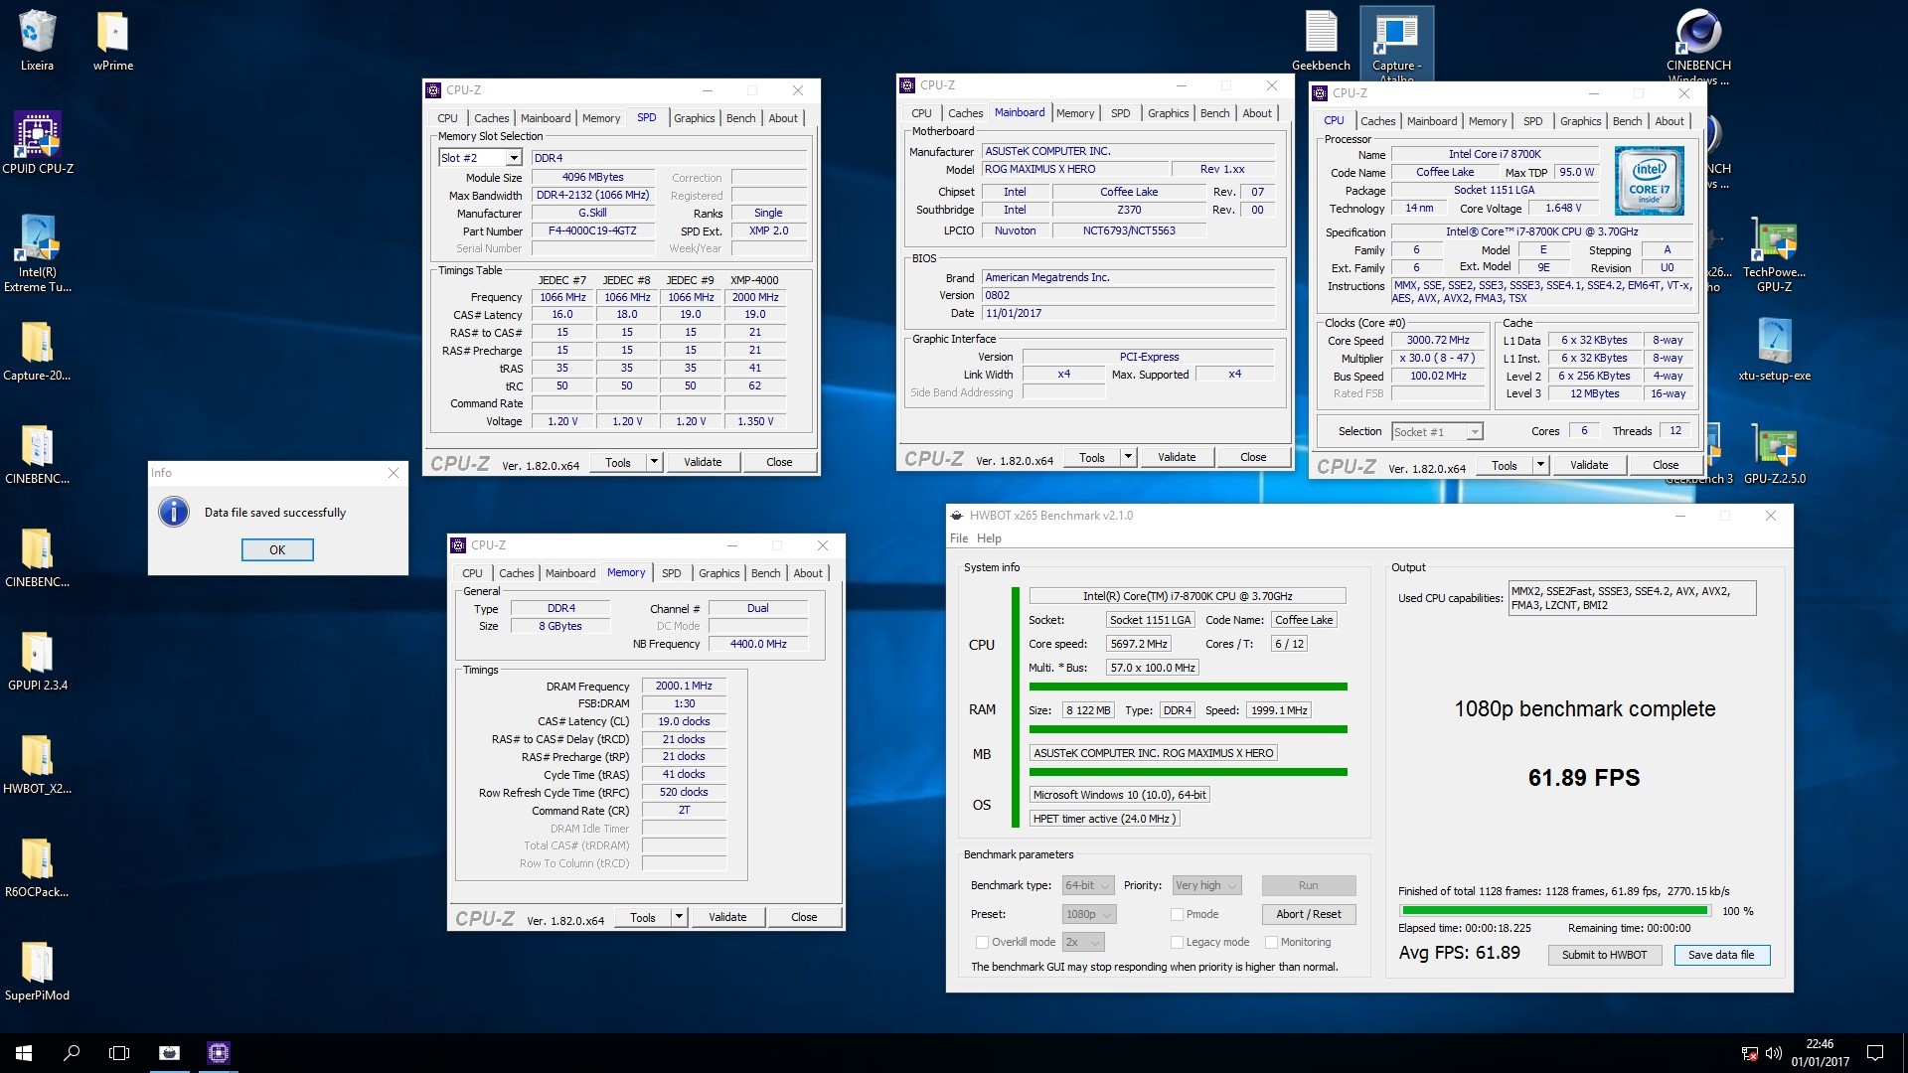Click the green bar under RAM info
The image size is (1908, 1073).
1188,729
